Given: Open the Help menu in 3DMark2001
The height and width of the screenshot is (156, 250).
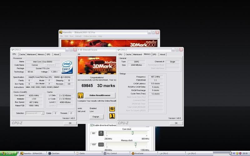Looking at the screenshot, I should (100, 36).
